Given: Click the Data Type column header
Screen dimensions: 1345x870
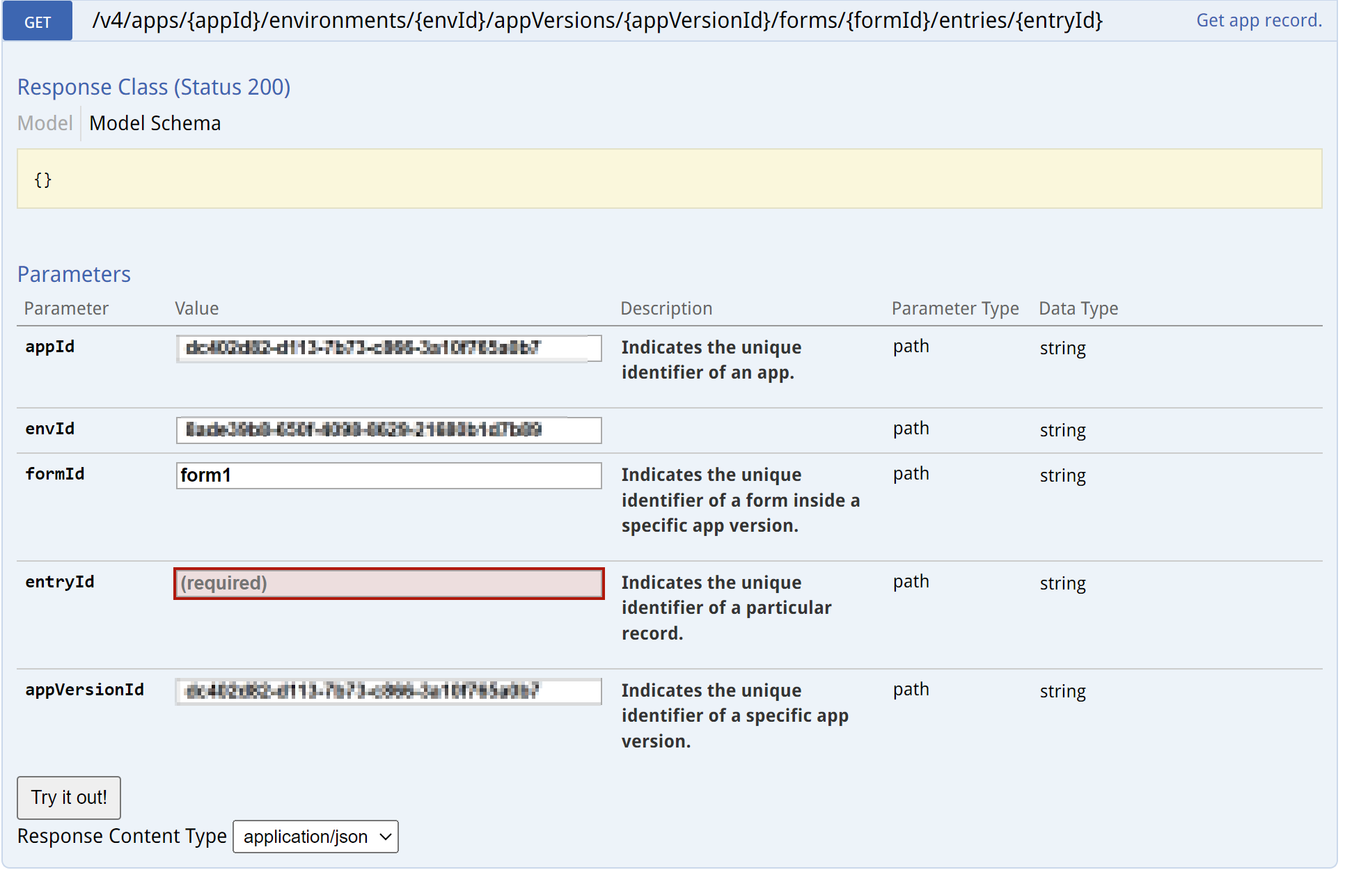Looking at the screenshot, I should pyautogui.click(x=1078, y=308).
